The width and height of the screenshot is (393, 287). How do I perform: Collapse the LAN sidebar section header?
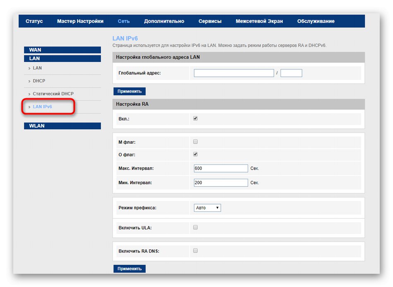[62, 59]
